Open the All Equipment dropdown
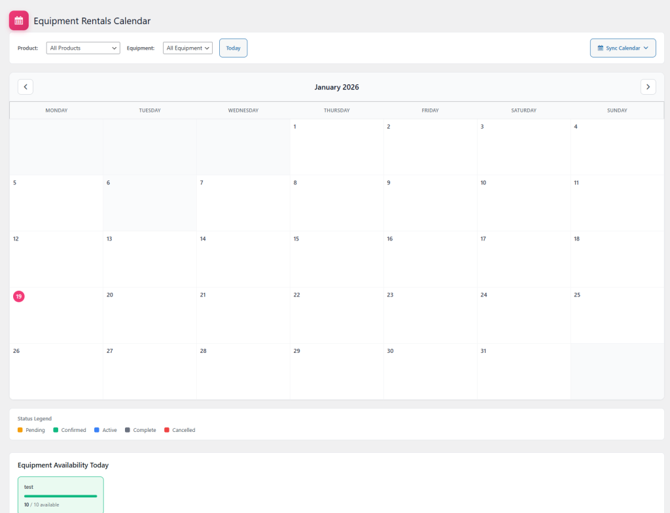This screenshot has width=670, height=513. 188,48
